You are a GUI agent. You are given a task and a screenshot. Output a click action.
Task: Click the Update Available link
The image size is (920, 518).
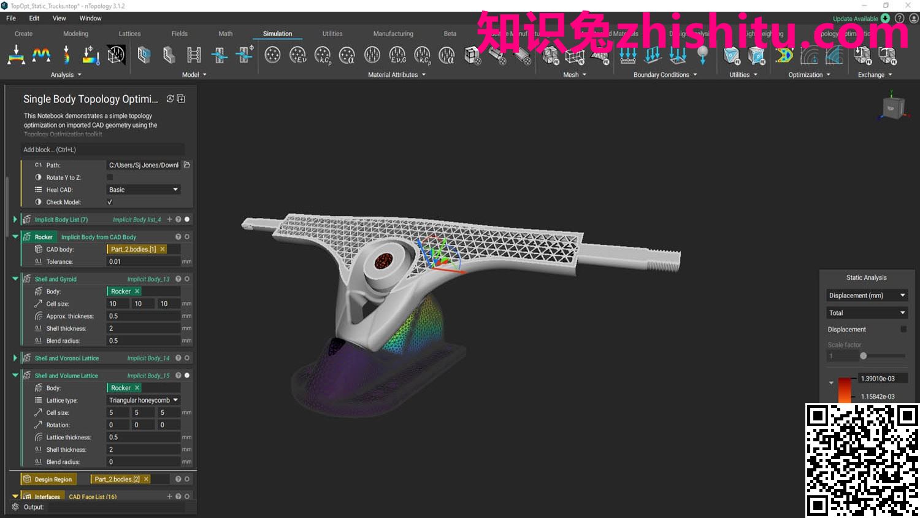coord(855,19)
